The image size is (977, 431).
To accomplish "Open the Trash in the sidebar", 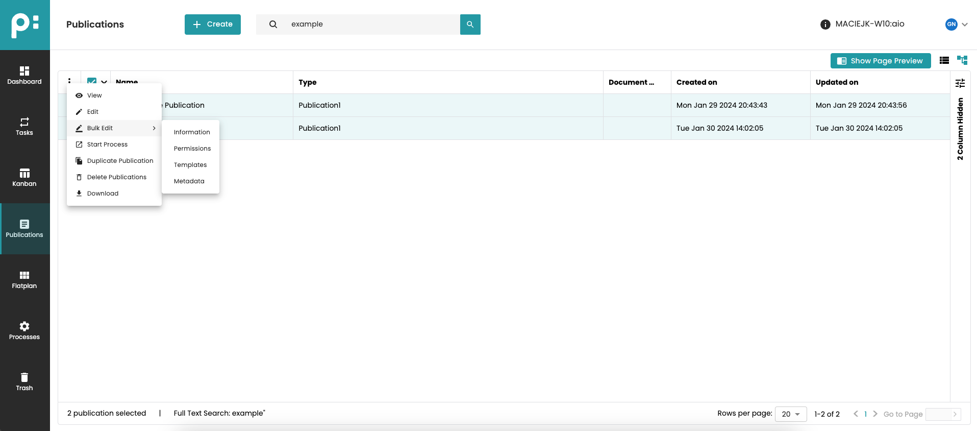I will (x=24, y=382).
